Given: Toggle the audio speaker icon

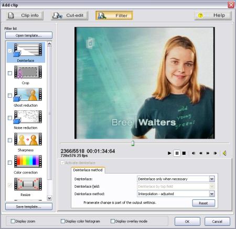Looking at the screenshot, I should tap(224, 153).
